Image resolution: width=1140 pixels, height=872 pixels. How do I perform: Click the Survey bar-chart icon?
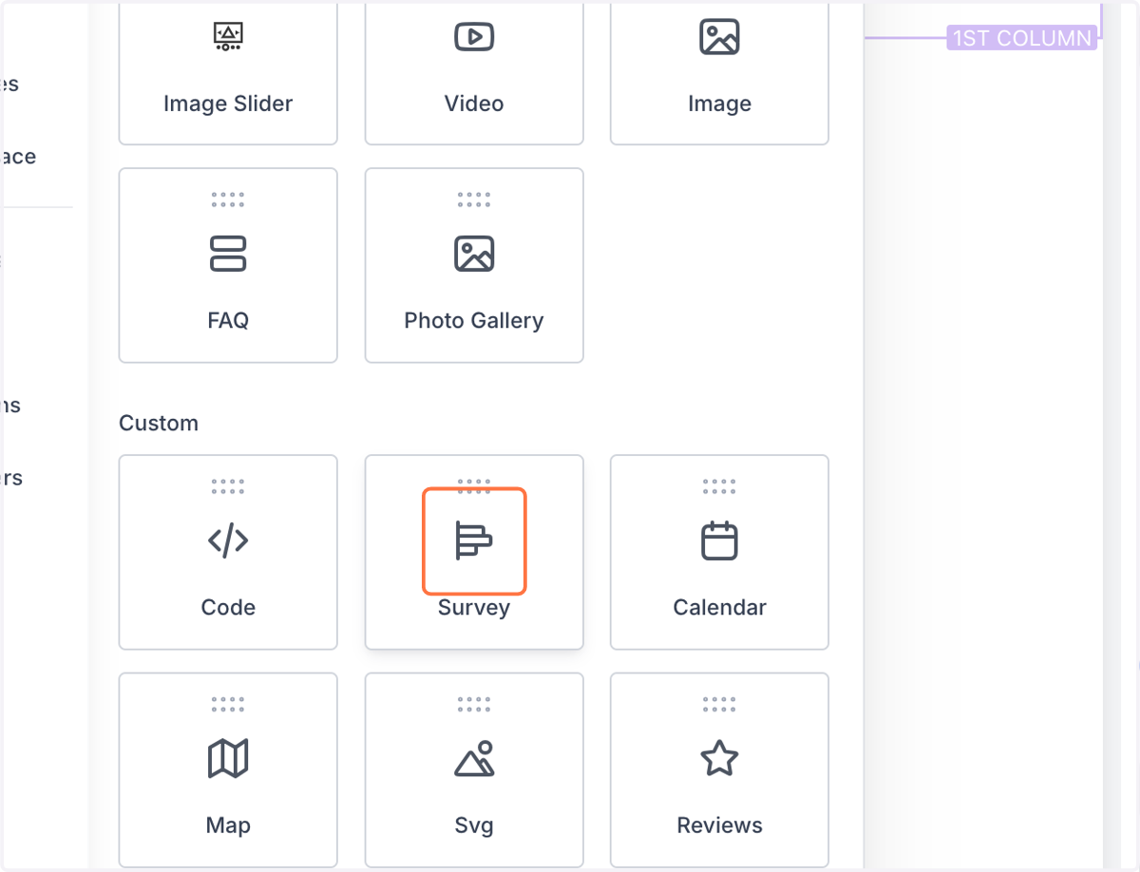pyautogui.click(x=474, y=540)
